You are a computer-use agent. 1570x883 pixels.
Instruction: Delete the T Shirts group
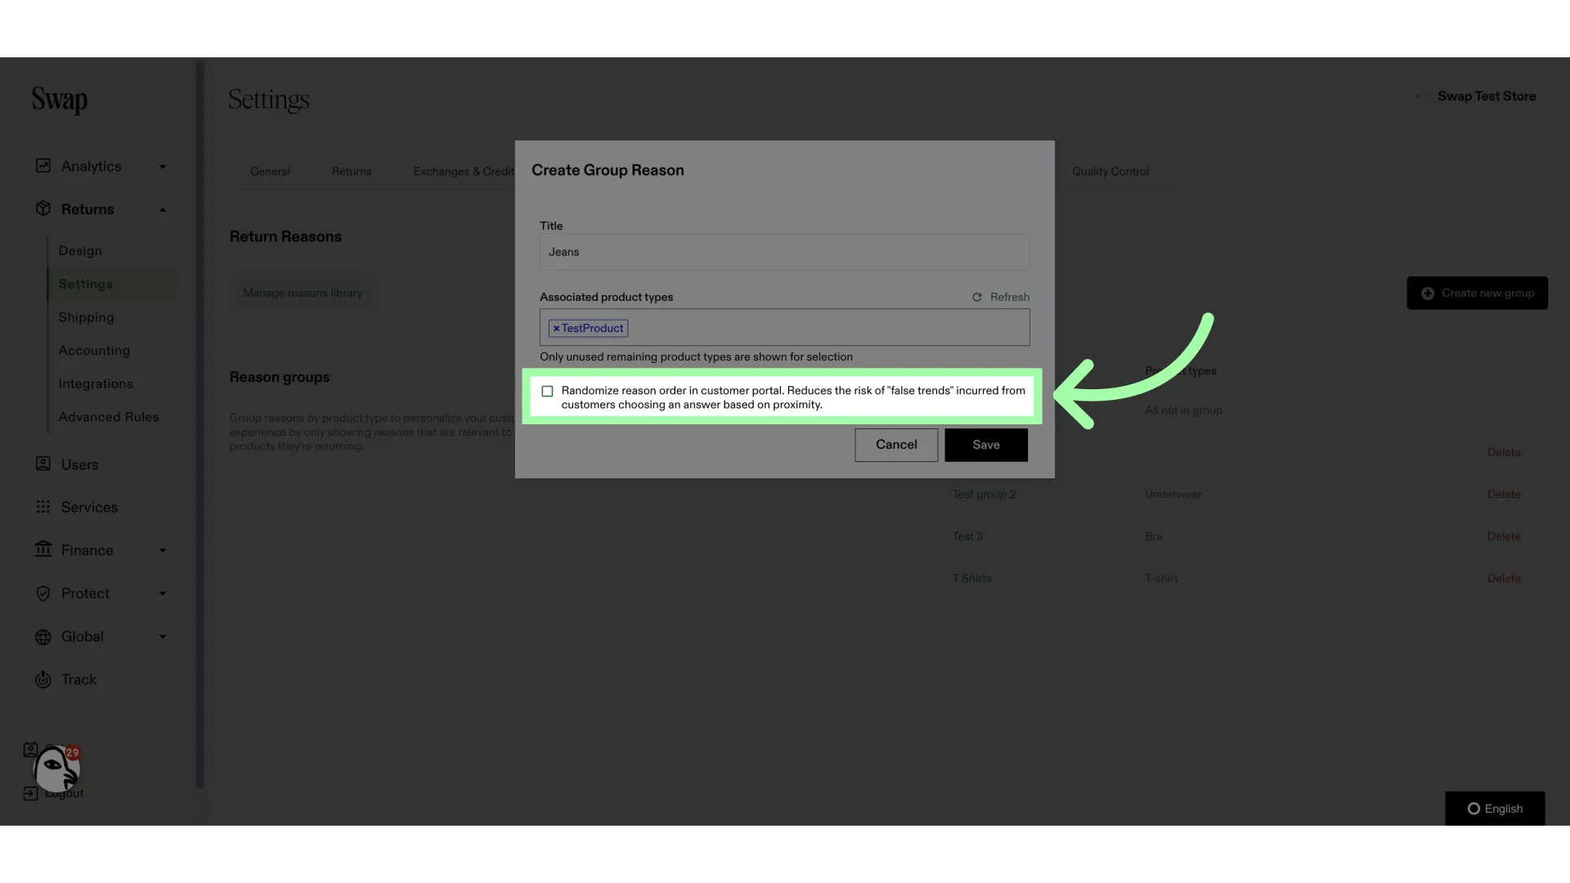1504,579
